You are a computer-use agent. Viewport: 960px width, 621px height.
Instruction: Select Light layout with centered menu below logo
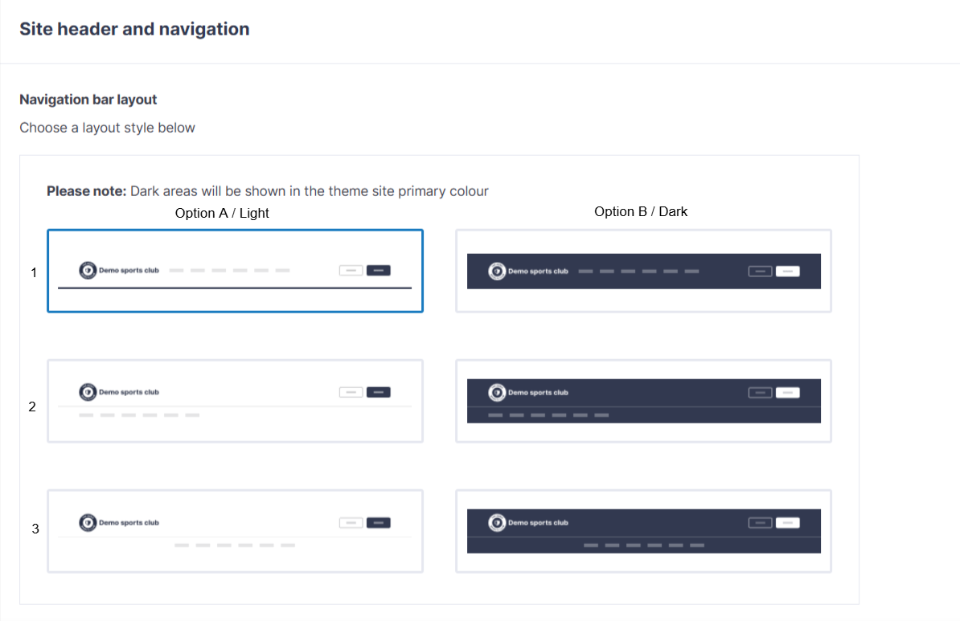(x=235, y=531)
